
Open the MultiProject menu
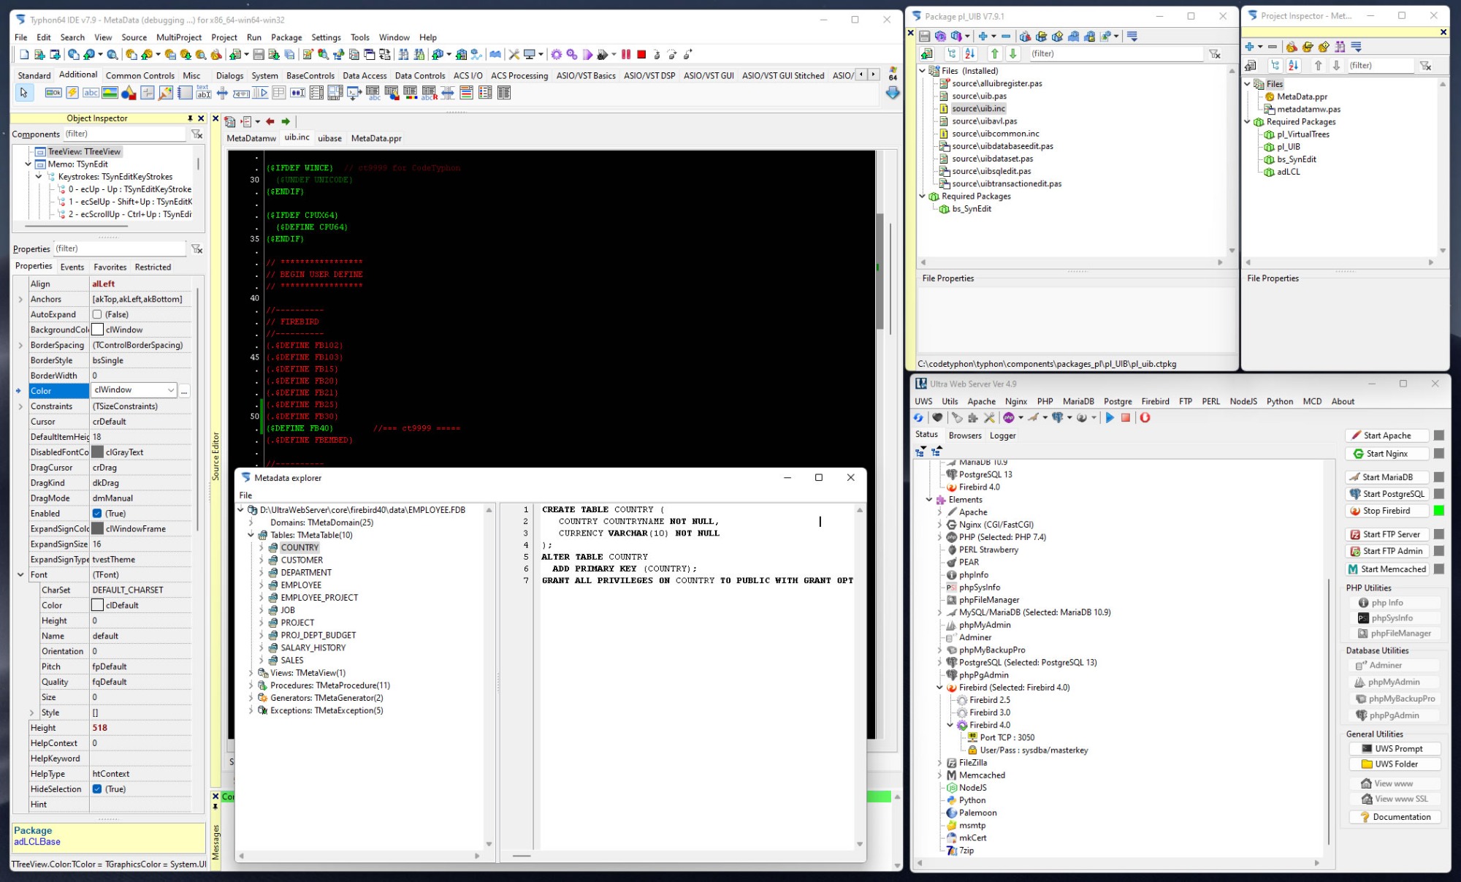pos(179,37)
